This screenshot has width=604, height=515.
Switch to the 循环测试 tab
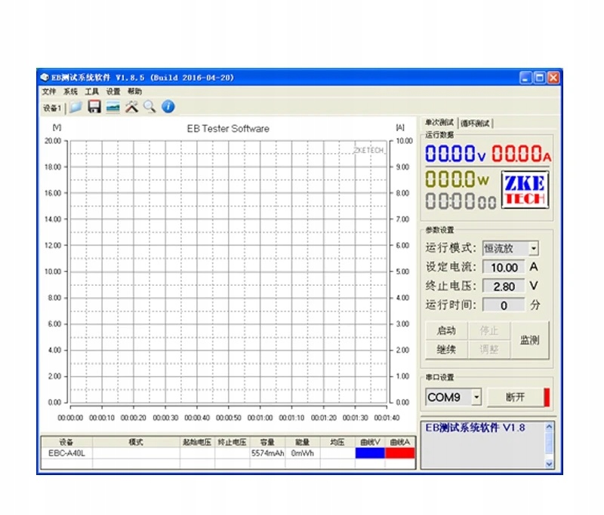coord(475,124)
